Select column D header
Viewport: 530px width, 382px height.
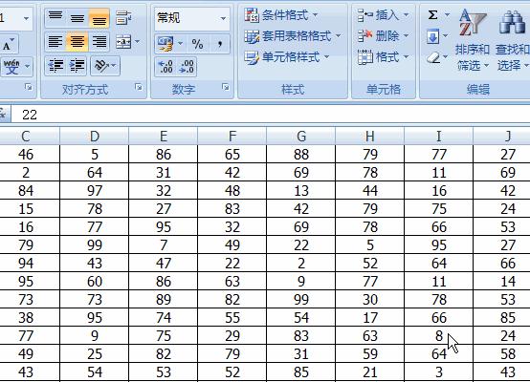click(x=95, y=137)
